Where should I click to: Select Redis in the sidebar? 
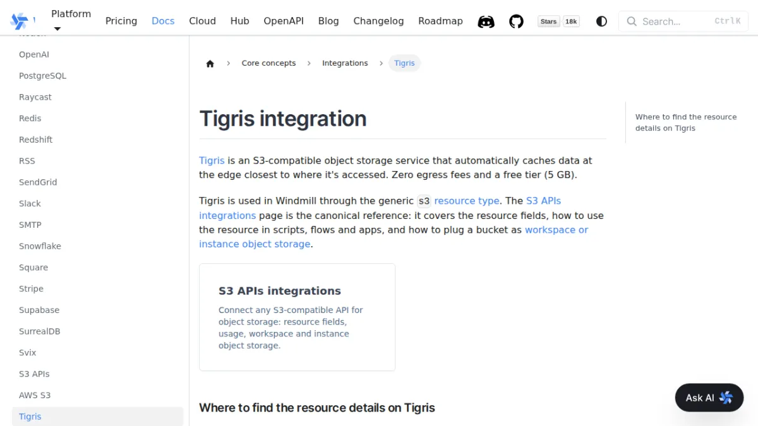[30, 118]
